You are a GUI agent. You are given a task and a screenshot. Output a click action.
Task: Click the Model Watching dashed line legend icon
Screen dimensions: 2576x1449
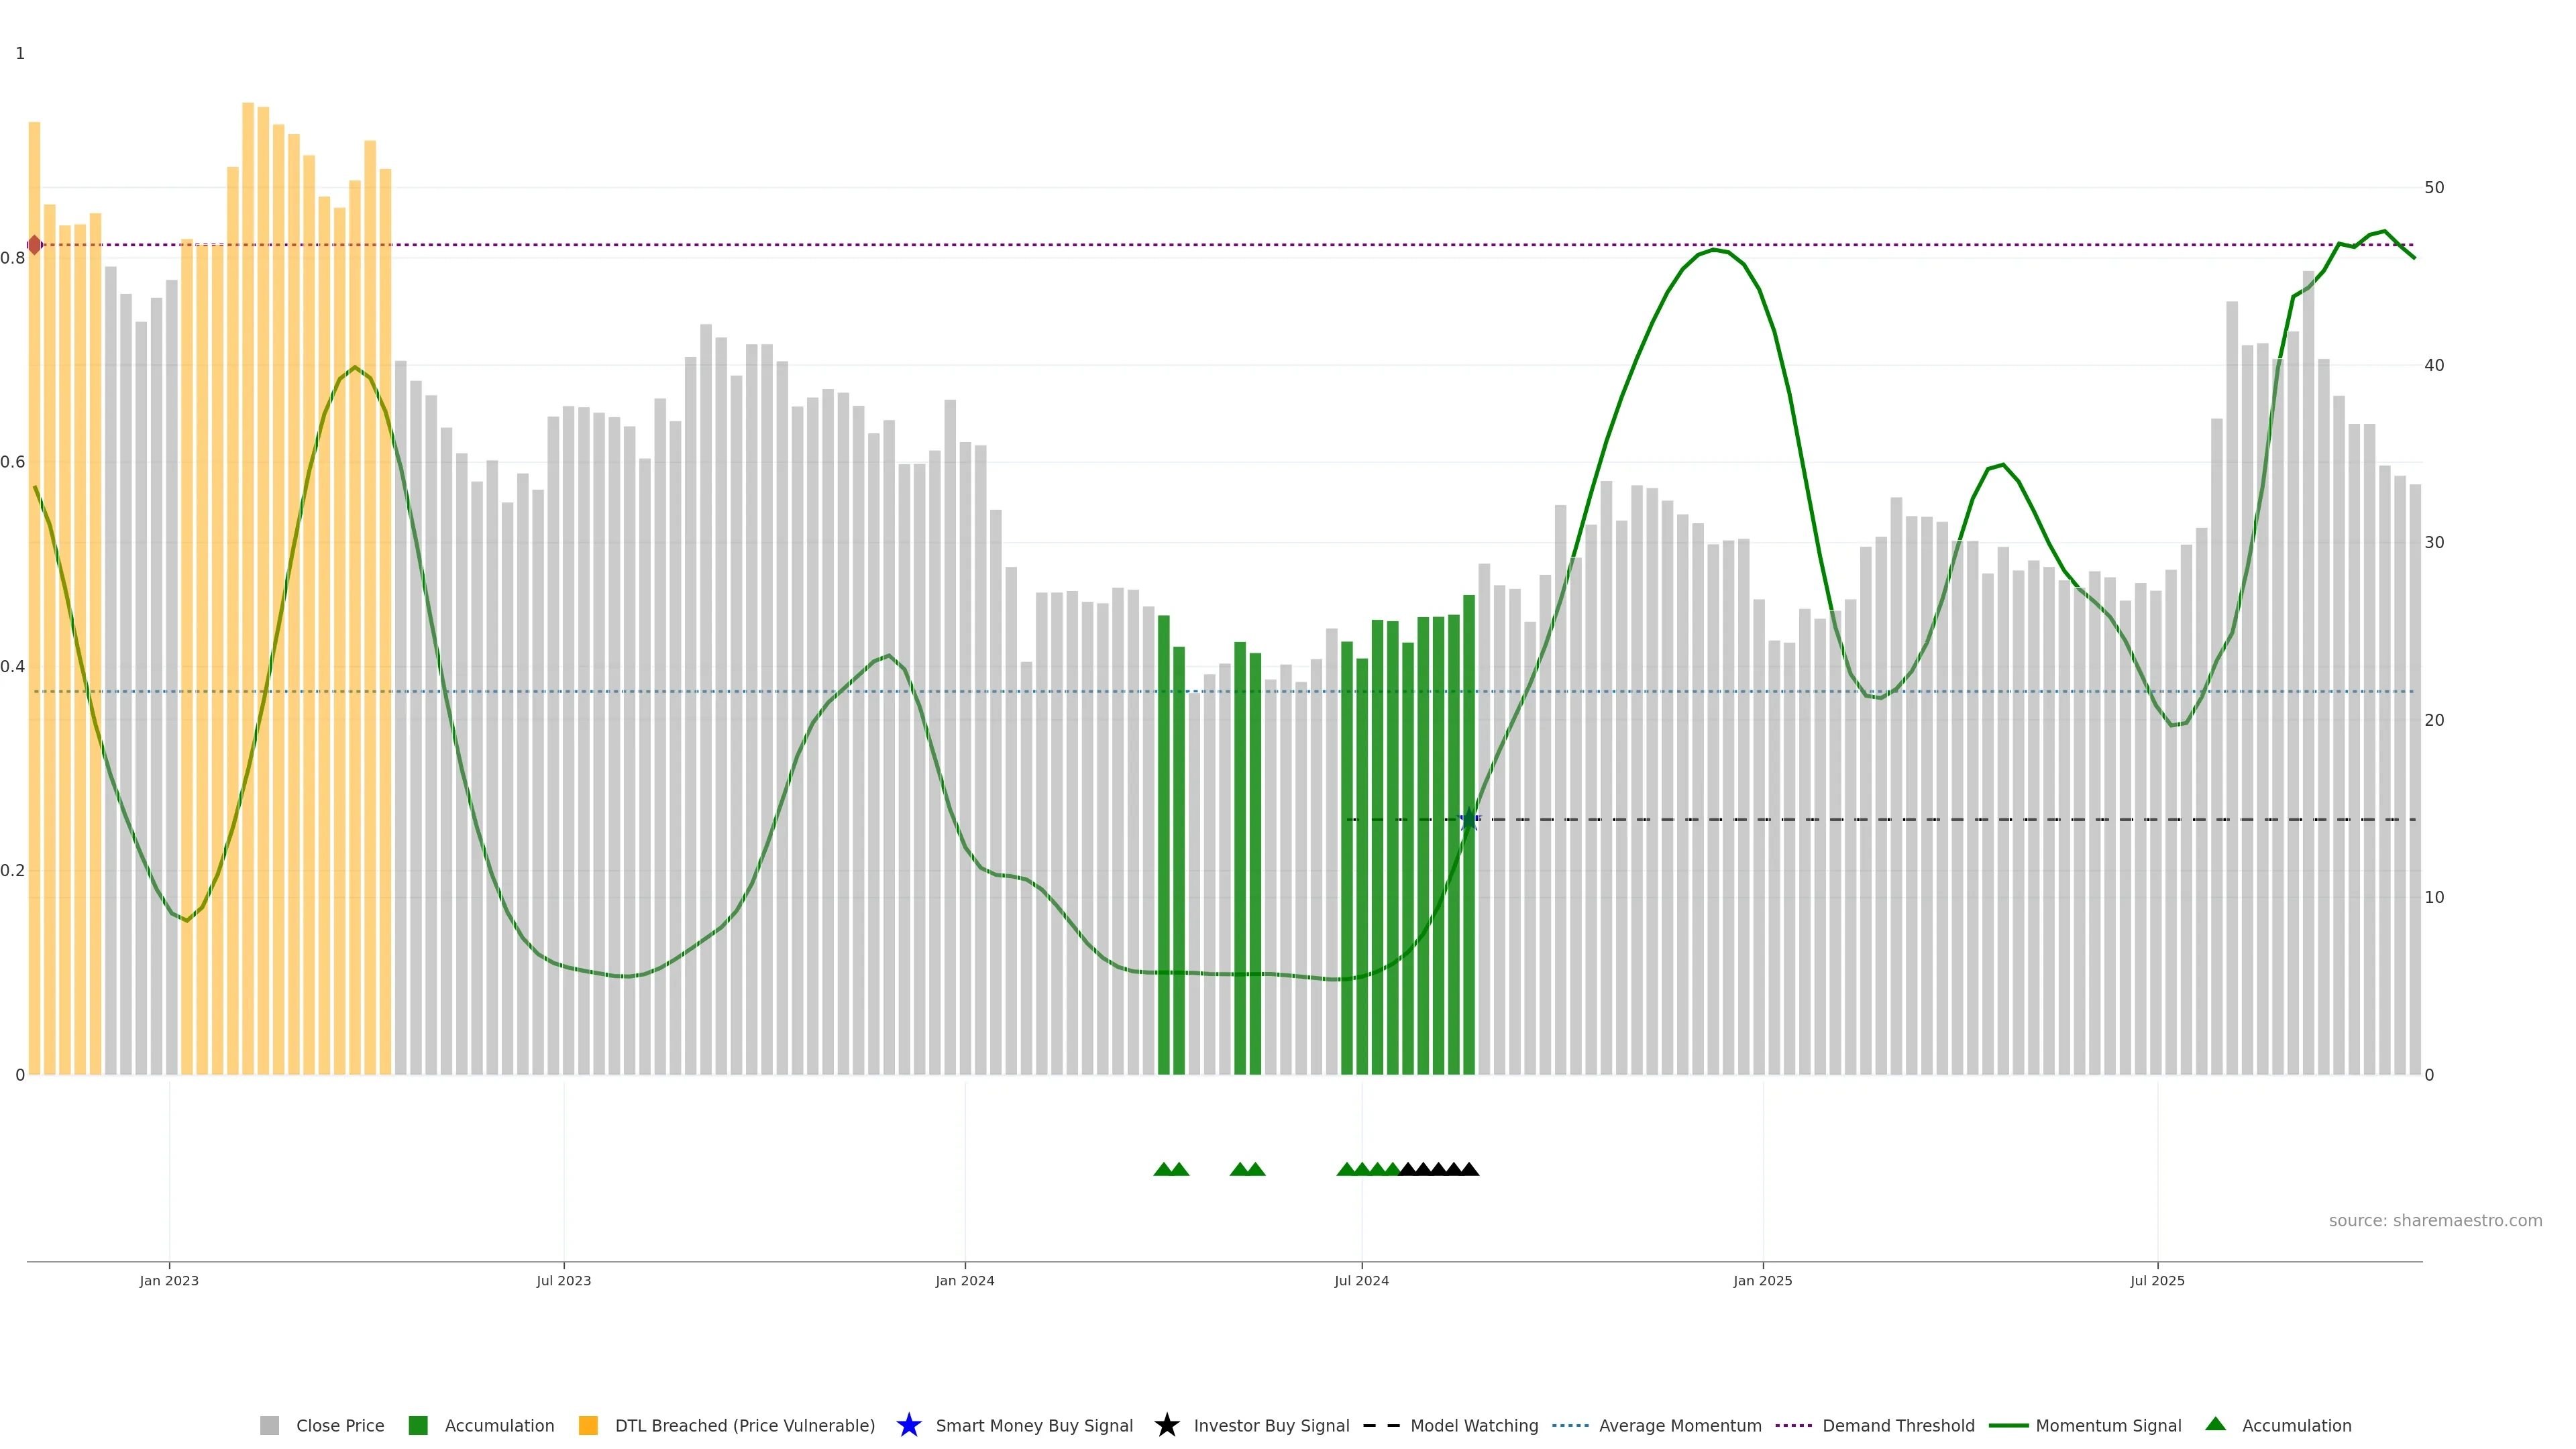1381,1426
